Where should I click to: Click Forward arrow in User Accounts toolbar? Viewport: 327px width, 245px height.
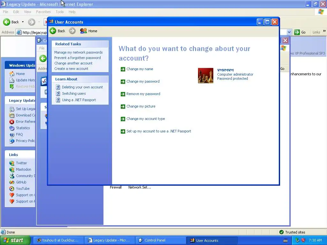pyautogui.click(x=72, y=31)
